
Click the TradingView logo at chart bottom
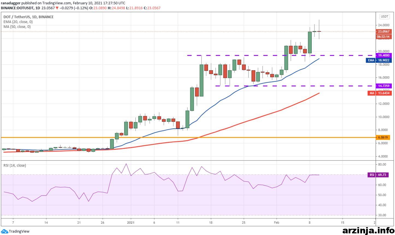click(15, 231)
